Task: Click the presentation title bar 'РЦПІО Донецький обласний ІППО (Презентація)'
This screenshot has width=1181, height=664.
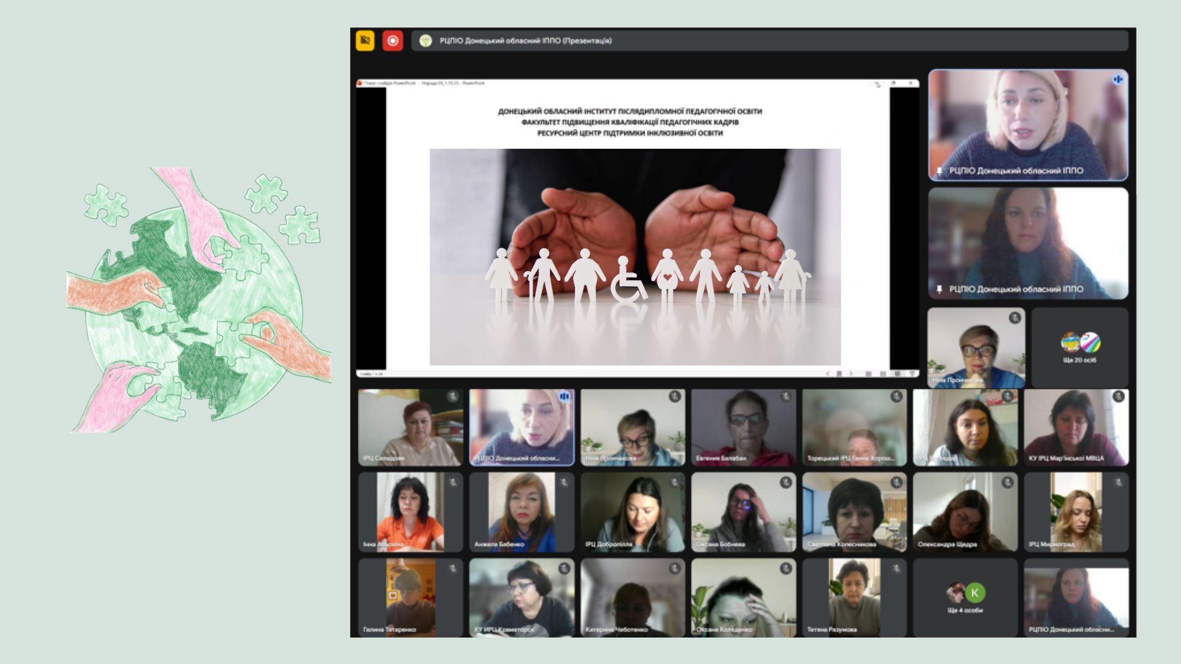Action: coord(525,41)
